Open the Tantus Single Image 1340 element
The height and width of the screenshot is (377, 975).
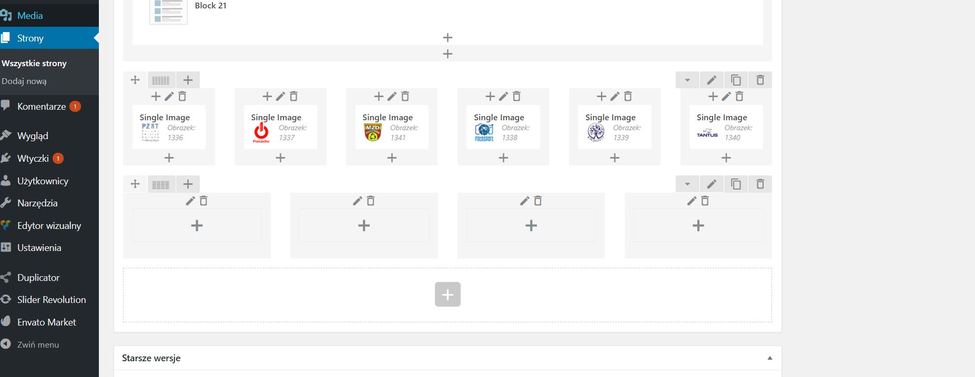(726, 127)
